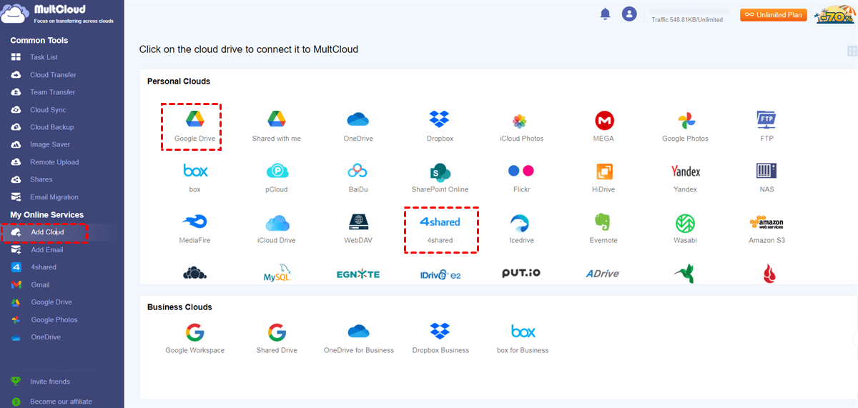
Task: Add iCloud Drive
Action: point(277,229)
